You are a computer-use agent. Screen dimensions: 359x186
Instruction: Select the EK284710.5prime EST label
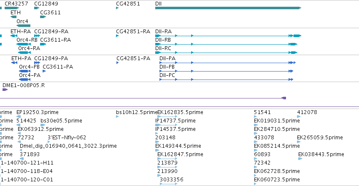tap(277, 129)
